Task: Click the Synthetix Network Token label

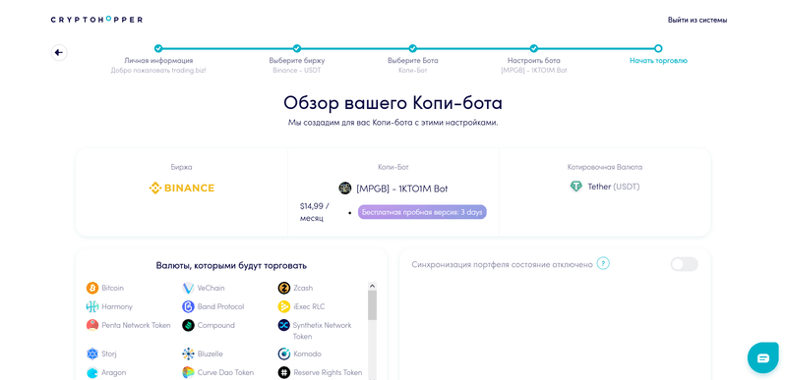Action: pyautogui.click(x=323, y=331)
